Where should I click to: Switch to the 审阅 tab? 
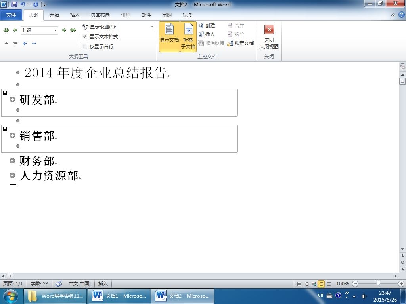[167, 15]
